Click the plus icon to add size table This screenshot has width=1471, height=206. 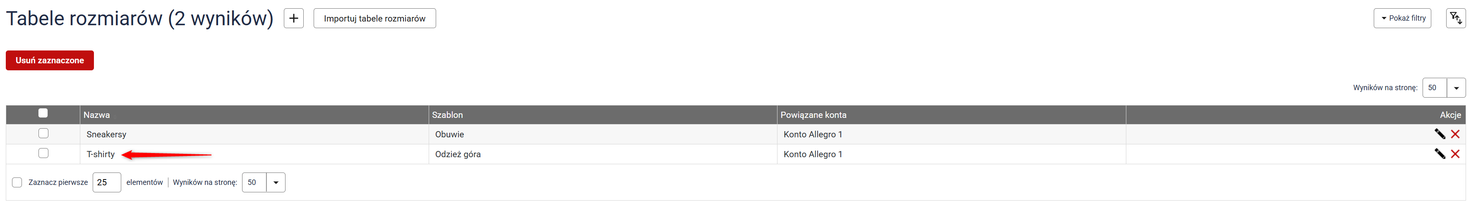click(x=293, y=18)
